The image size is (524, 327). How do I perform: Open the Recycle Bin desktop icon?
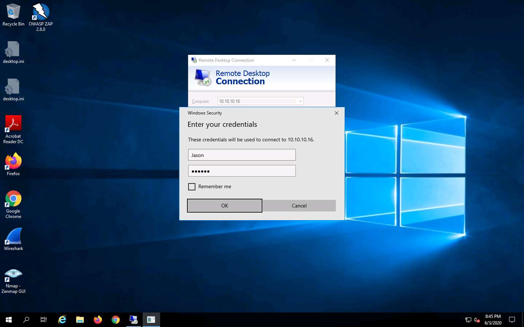13,15
